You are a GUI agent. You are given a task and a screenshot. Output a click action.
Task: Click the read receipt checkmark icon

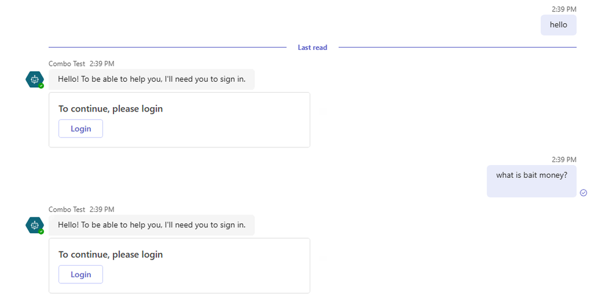click(x=583, y=193)
